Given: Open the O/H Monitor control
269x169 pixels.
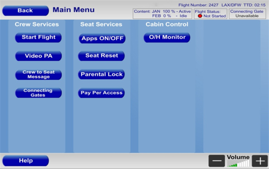Looking at the screenshot, I should [x=167, y=38].
